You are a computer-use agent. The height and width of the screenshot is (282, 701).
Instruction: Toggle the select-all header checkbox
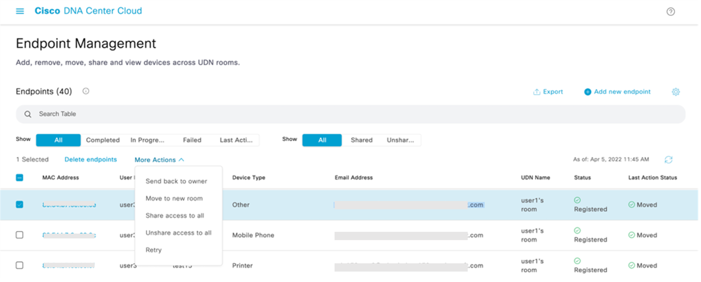tap(20, 178)
